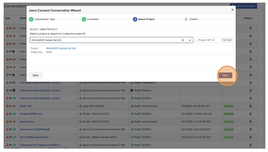
Task: Jump to the Conversation Type step
Action: (42, 19)
